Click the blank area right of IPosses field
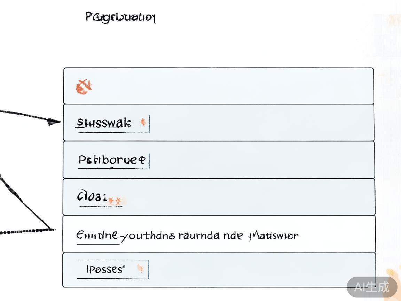 (261, 270)
